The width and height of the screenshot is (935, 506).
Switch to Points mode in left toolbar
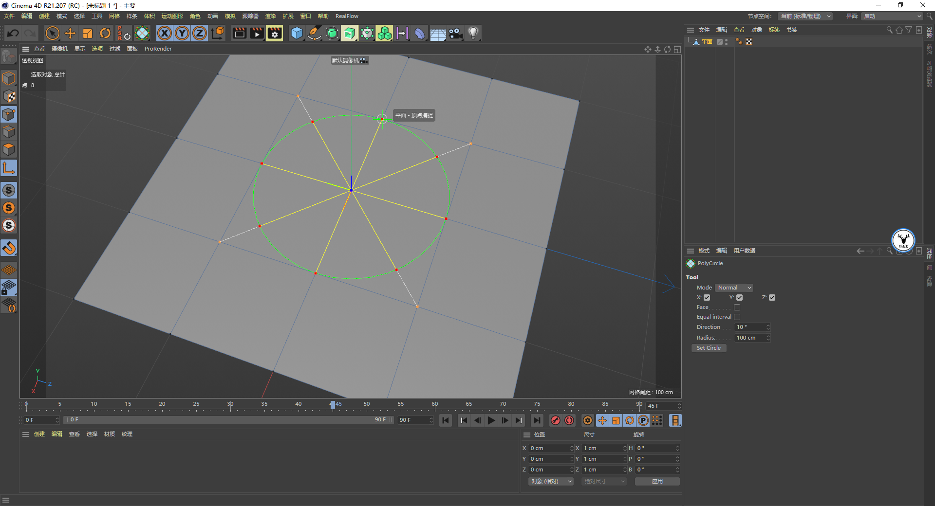pos(9,114)
